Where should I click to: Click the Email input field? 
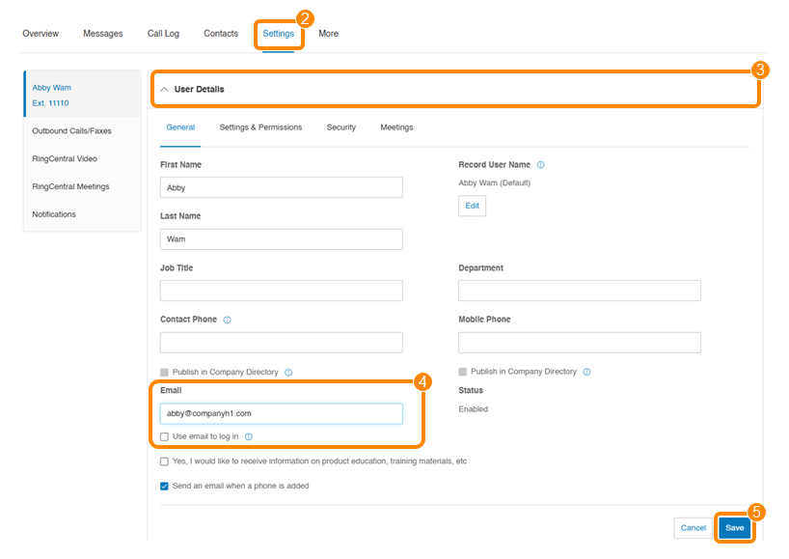click(281, 413)
